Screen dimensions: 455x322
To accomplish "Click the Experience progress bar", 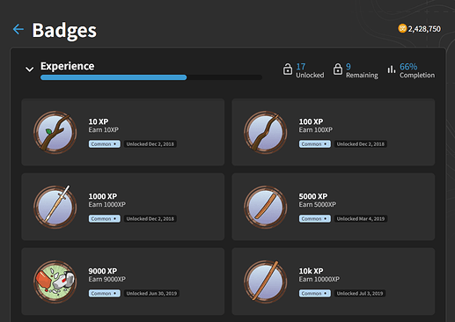I will coord(151,77).
